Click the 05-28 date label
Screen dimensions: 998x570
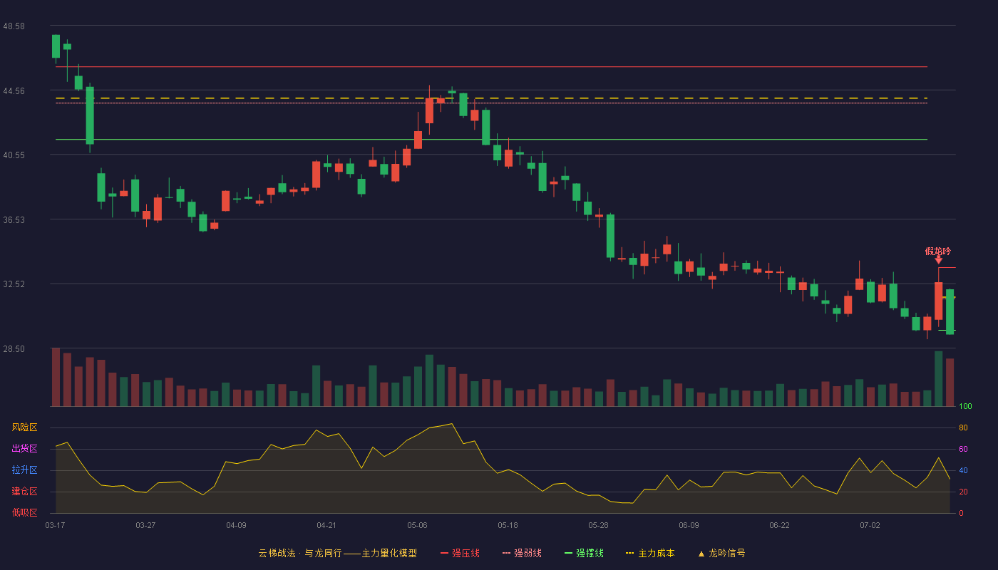(598, 525)
